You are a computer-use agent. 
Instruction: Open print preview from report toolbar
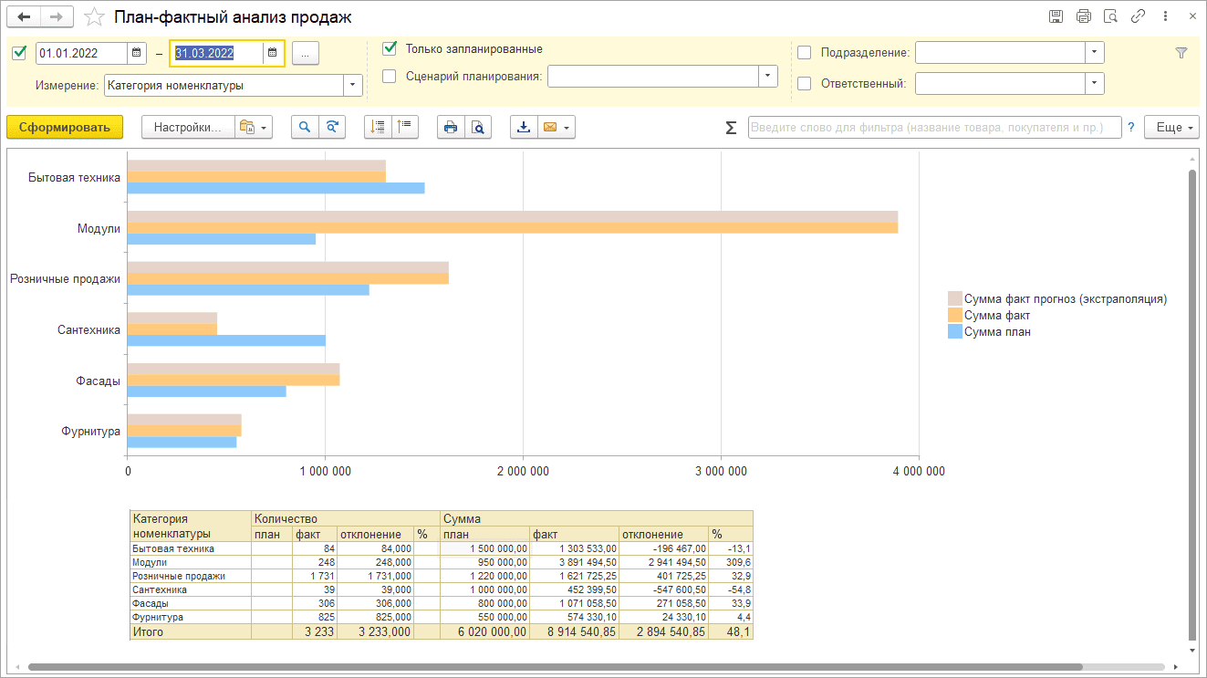click(477, 128)
